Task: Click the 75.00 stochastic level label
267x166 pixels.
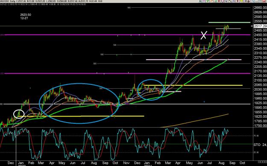Action: tap(256, 136)
